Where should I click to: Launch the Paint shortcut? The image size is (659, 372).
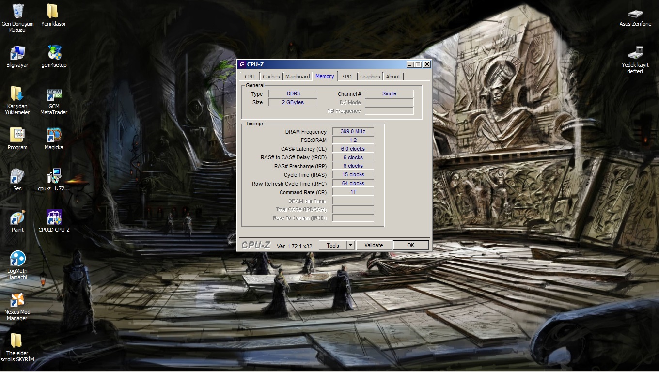click(17, 217)
